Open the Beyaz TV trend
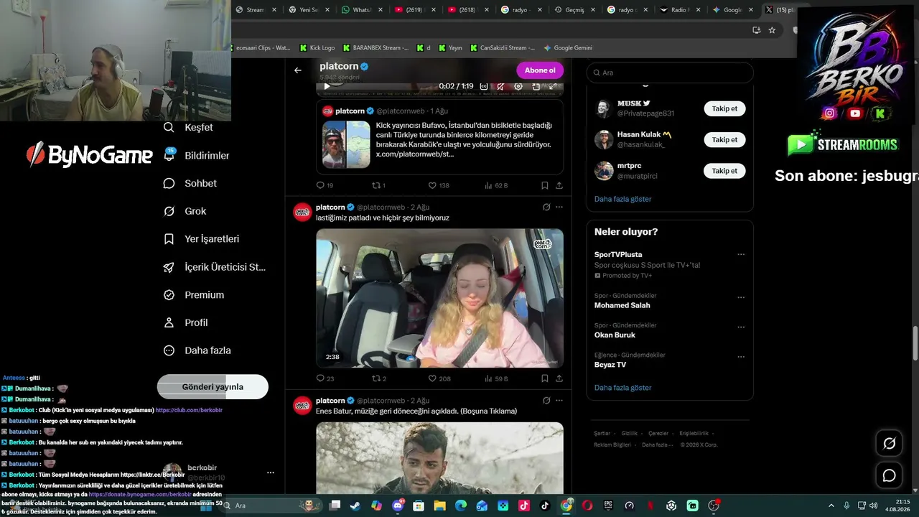 tap(610, 365)
